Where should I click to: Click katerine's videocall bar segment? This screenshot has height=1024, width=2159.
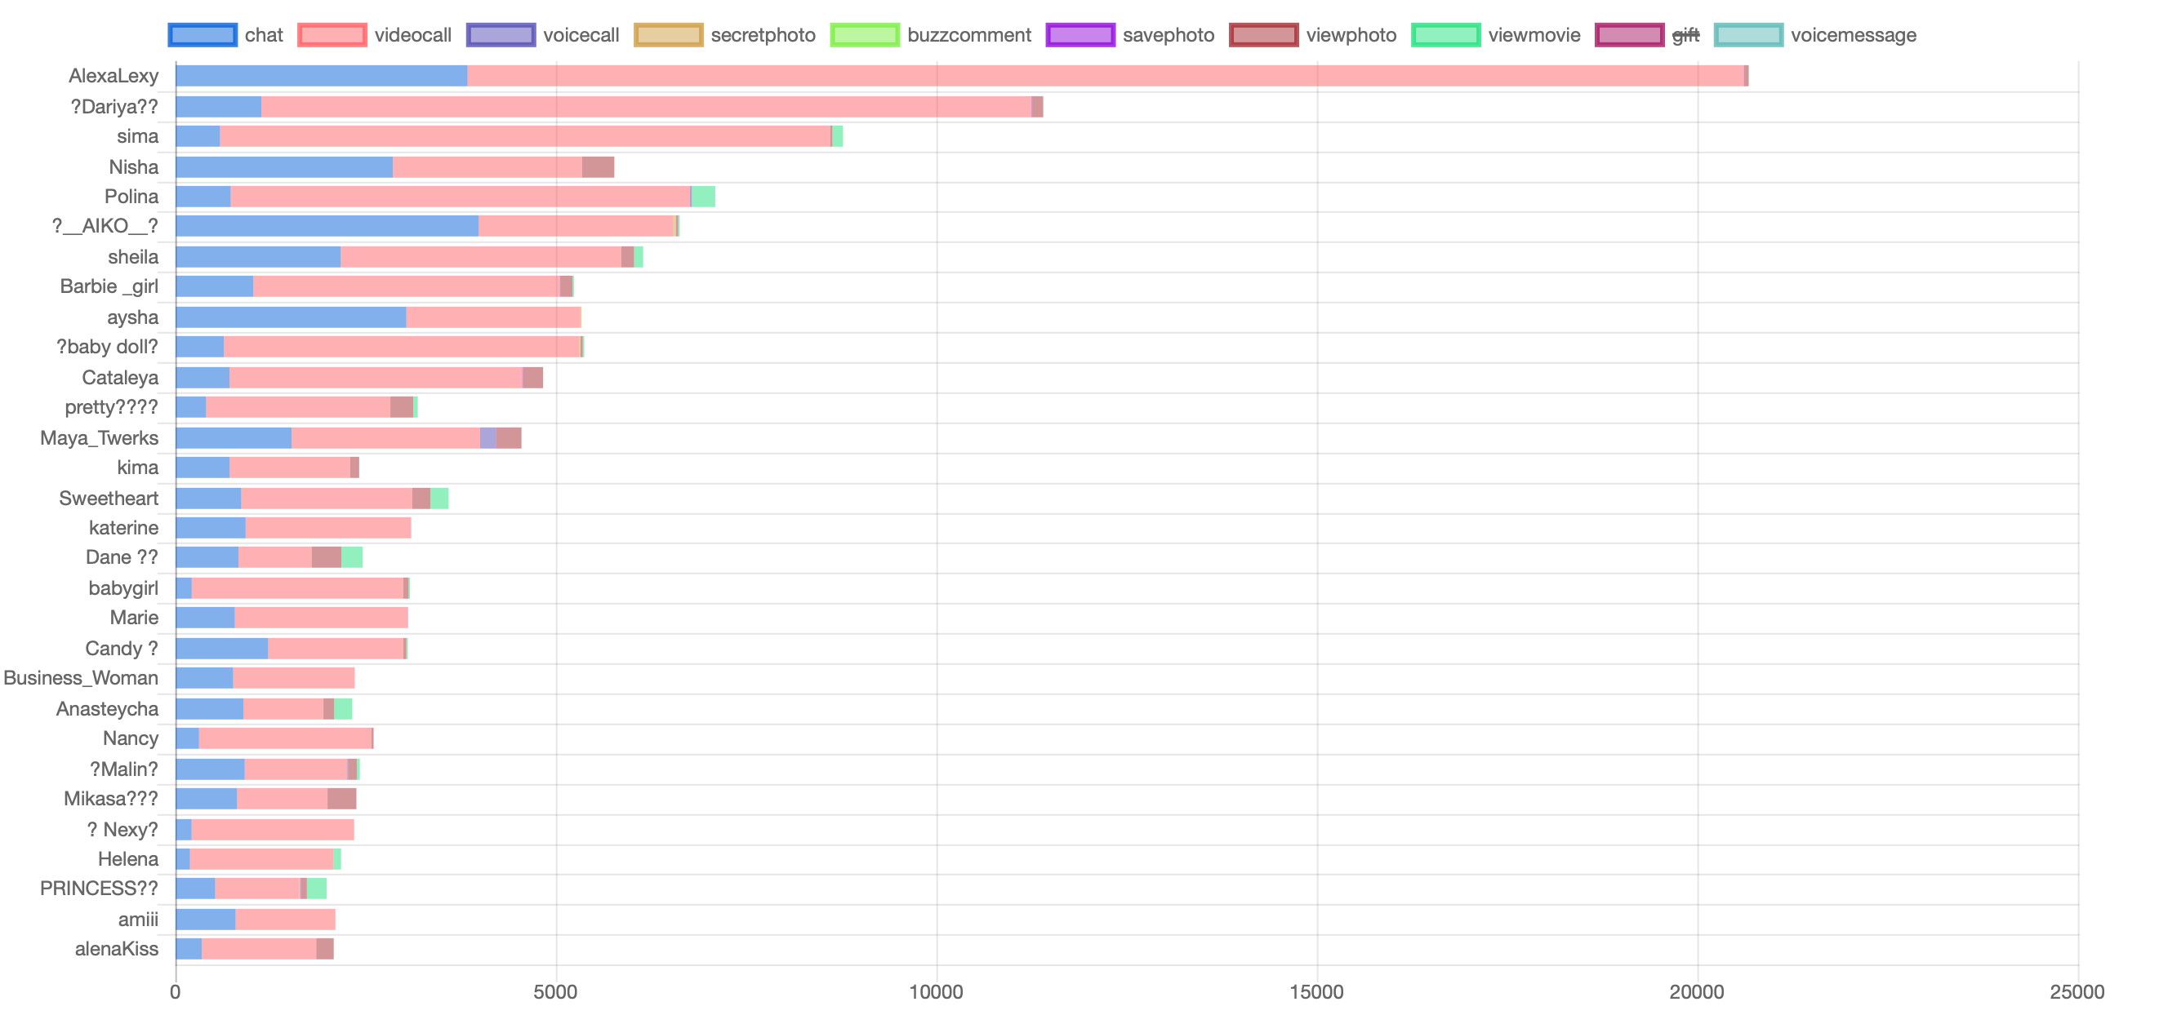point(328,529)
